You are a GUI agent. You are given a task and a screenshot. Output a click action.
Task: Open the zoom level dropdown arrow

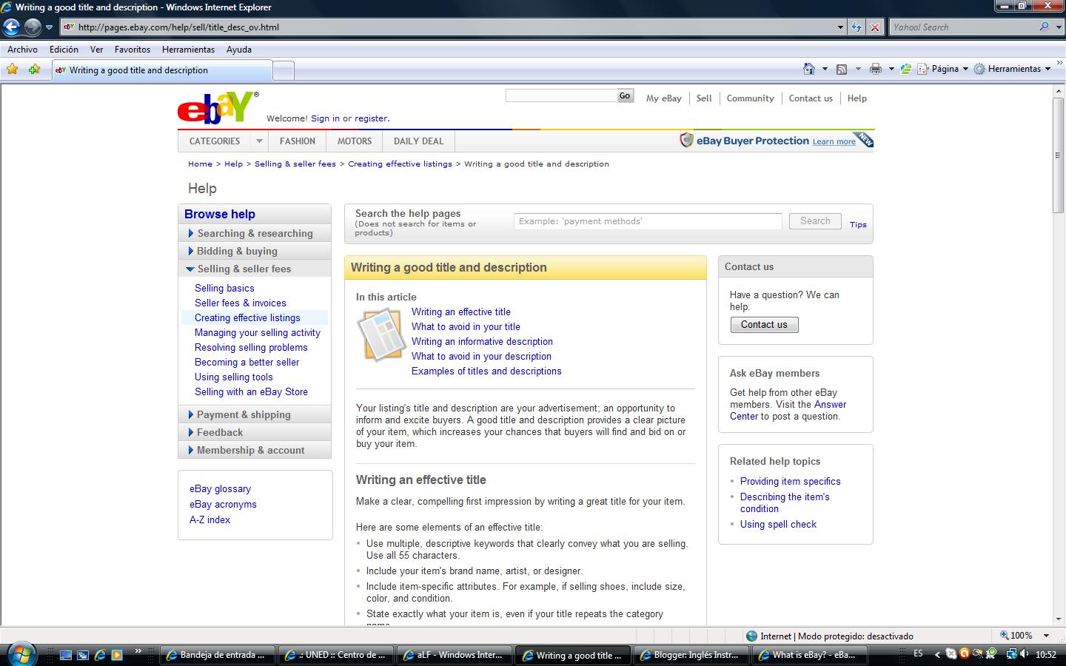(1046, 636)
